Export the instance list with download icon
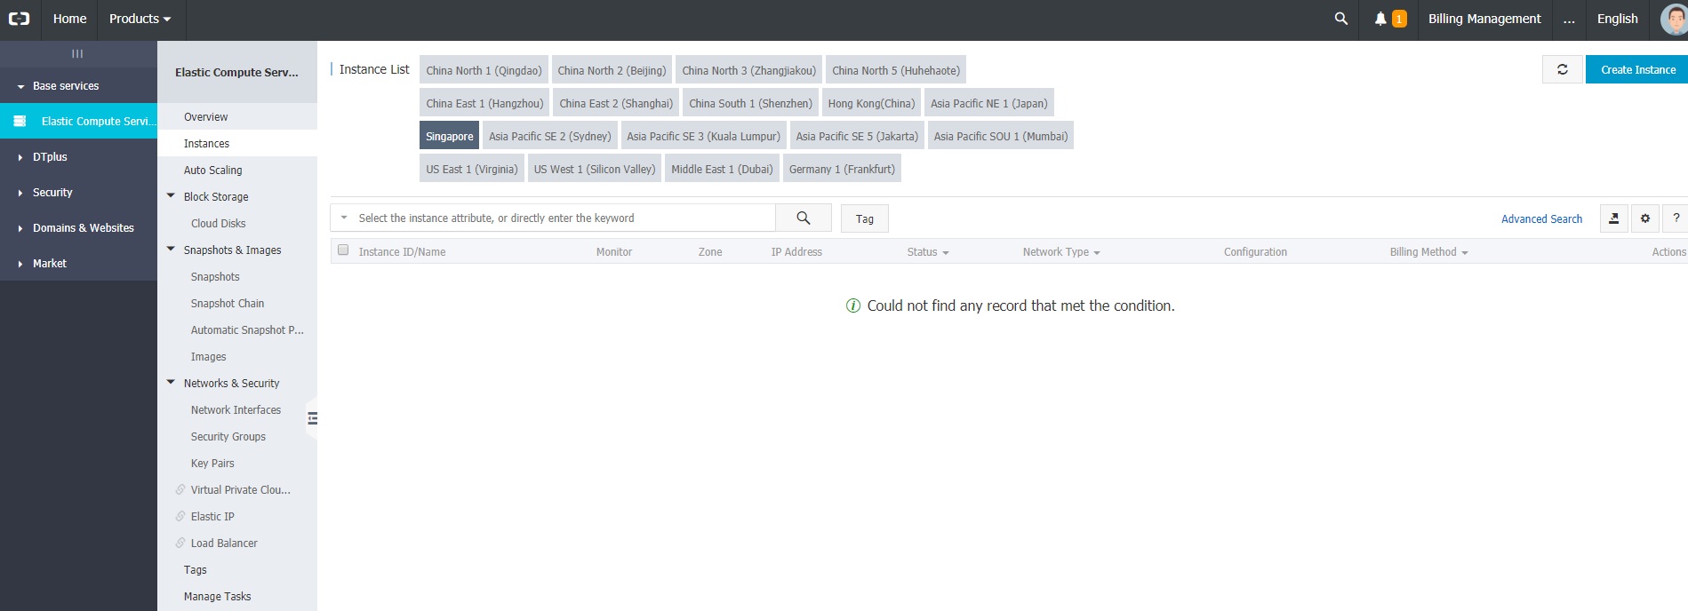 point(1614,218)
